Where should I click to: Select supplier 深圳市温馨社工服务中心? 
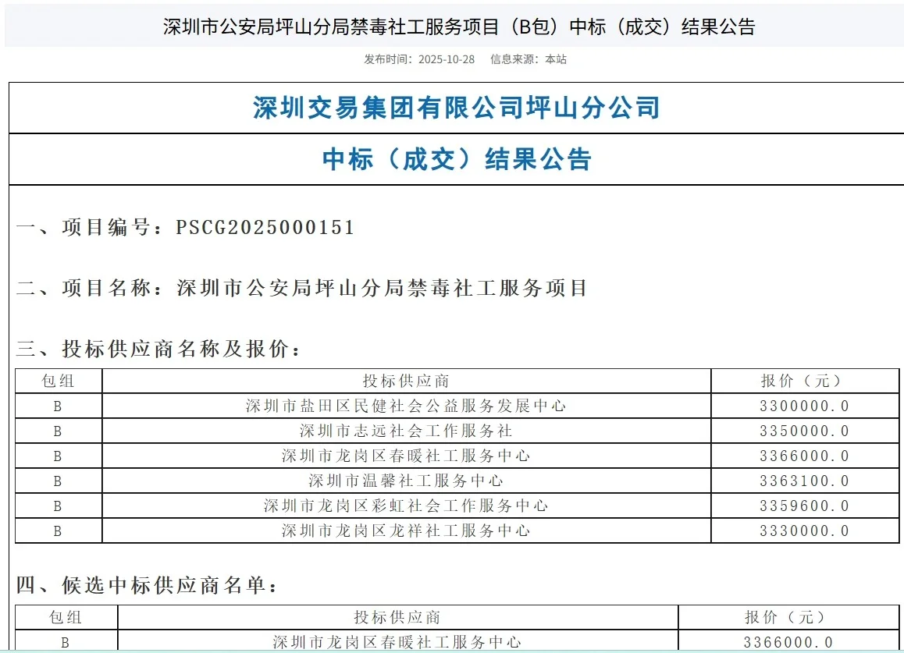point(407,481)
